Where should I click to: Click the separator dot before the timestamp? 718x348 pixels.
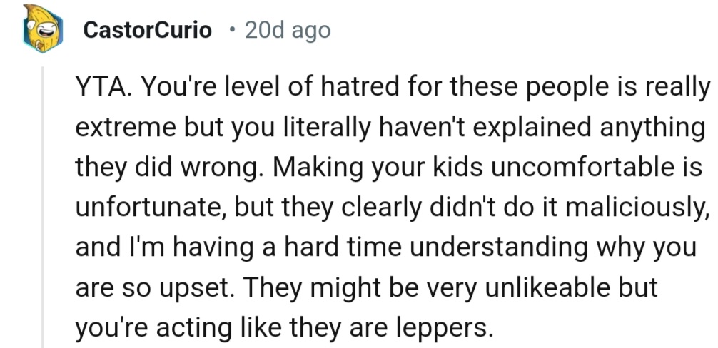(x=231, y=30)
